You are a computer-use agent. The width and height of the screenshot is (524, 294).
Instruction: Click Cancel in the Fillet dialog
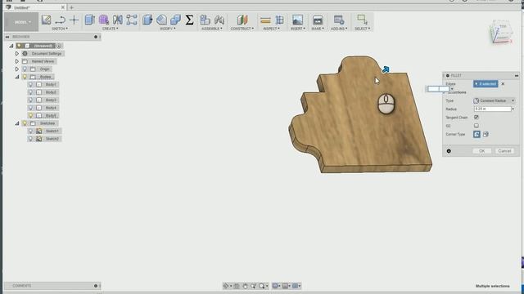tap(504, 151)
